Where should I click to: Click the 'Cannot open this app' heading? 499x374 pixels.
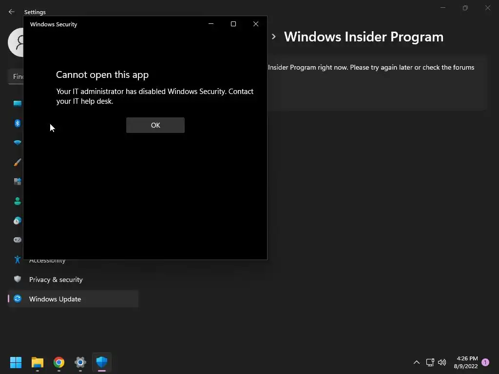[x=102, y=75]
